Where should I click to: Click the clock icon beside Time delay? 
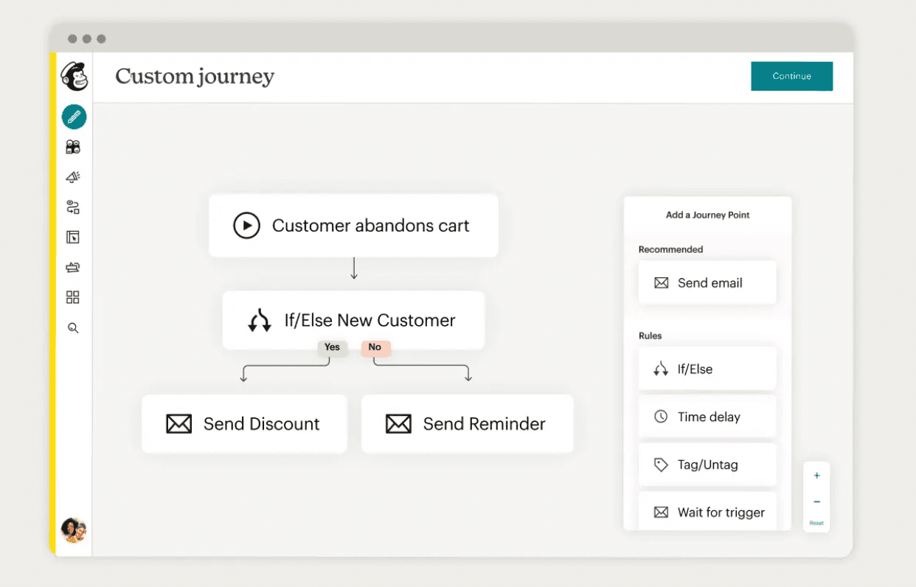tap(661, 417)
